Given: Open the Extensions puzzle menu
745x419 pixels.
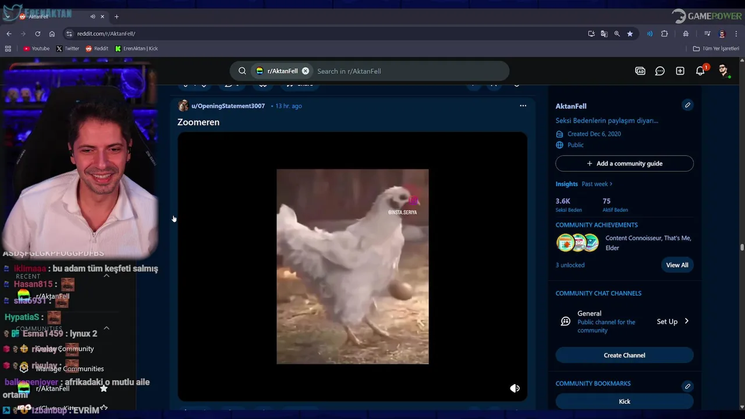Looking at the screenshot, I should pos(664,34).
